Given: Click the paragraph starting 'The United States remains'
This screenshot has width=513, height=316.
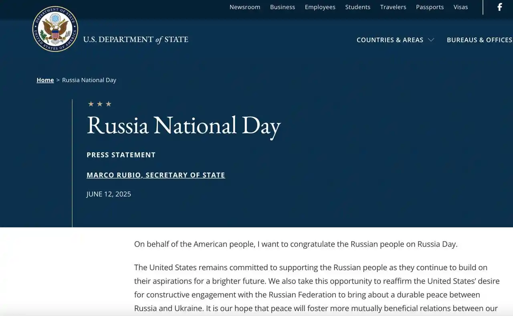Looking at the screenshot, I should [x=317, y=288].
